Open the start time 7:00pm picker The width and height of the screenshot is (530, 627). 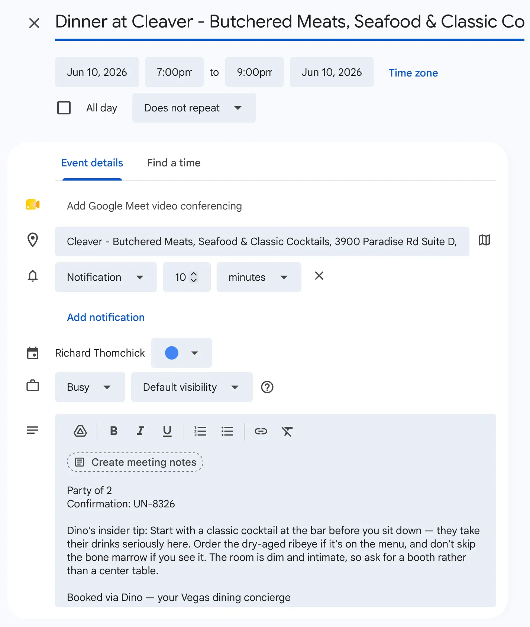[174, 72]
